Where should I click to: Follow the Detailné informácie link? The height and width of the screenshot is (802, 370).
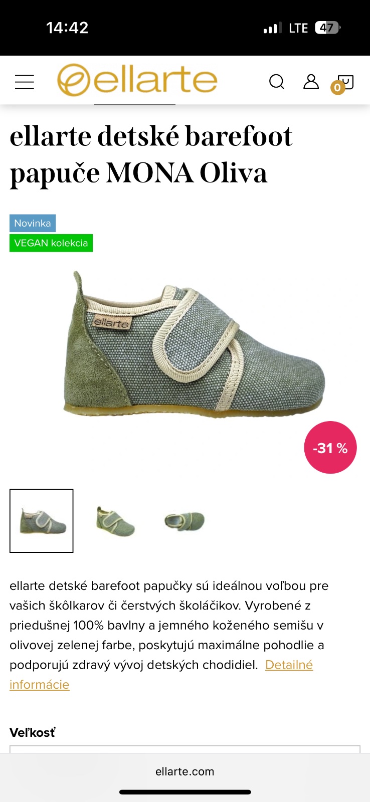coord(161,675)
